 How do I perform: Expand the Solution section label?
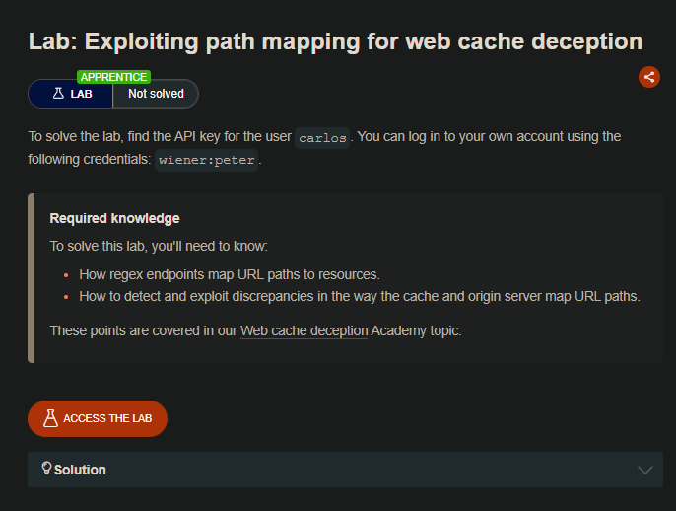click(80, 470)
